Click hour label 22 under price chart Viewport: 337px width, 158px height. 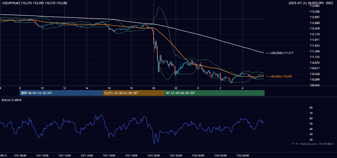coord(176,88)
